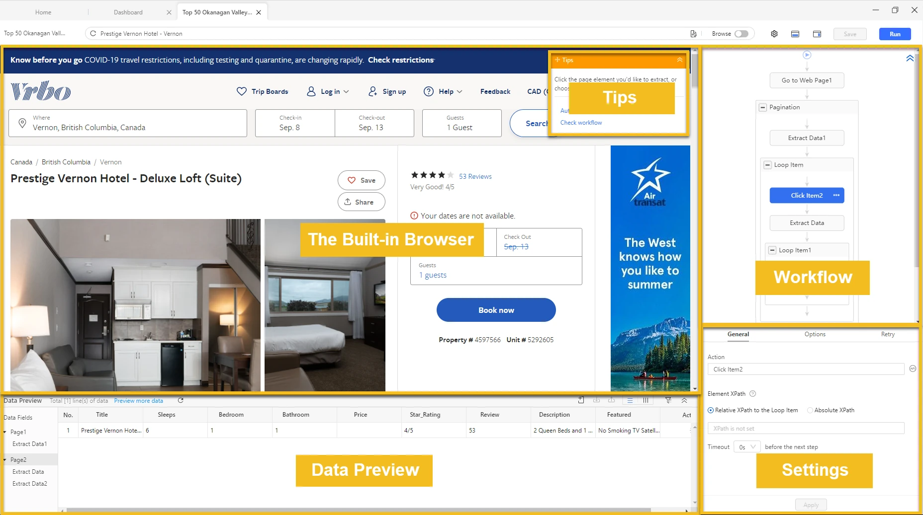Click the Vrbo logo
The width and height of the screenshot is (923, 515).
(x=41, y=91)
